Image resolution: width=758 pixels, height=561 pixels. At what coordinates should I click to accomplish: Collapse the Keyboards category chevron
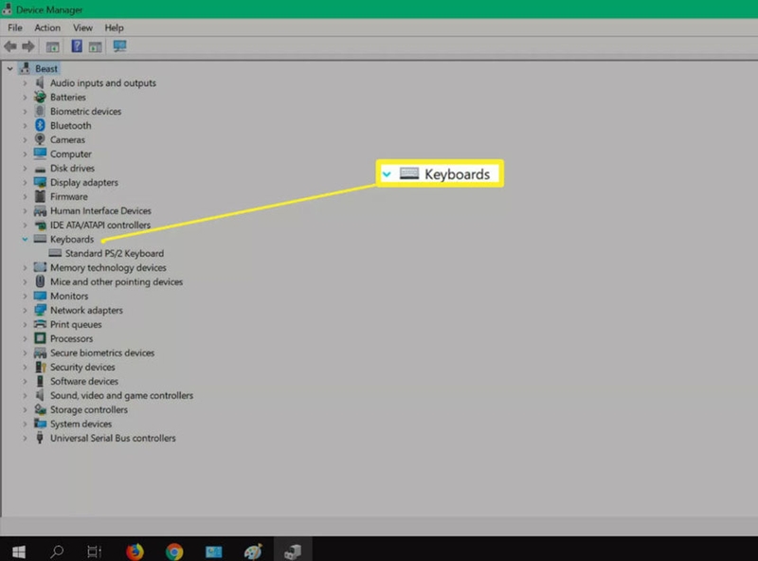tap(25, 239)
